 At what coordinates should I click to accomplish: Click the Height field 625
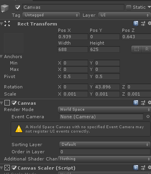105,49
